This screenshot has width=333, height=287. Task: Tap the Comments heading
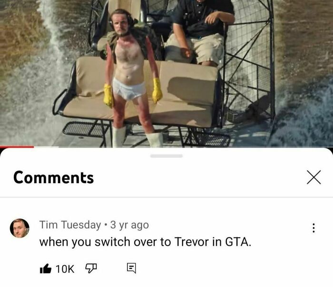(x=53, y=177)
